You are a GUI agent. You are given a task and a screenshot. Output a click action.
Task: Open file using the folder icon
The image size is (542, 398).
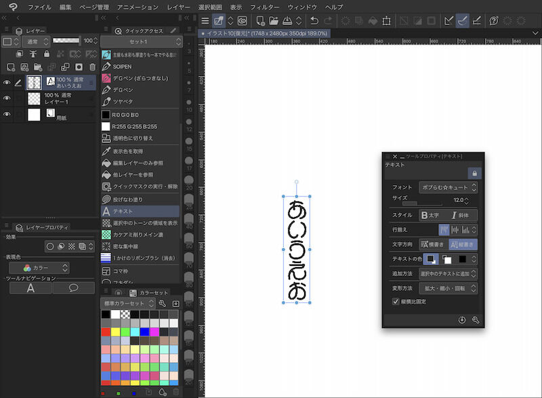coord(274,21)
